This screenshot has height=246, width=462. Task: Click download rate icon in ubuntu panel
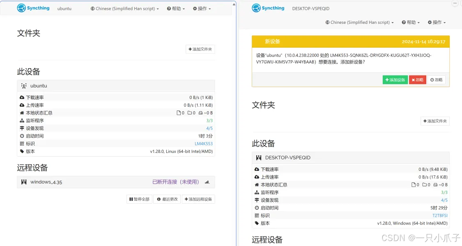(x=22, y=97)
